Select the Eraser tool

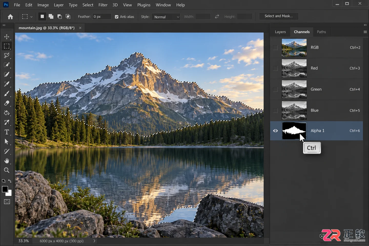coord(7,103)
